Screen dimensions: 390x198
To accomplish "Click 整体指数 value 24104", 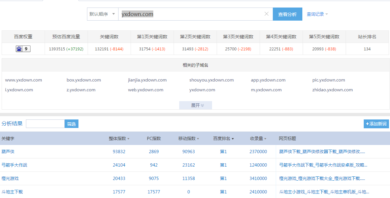I will coord(119,165).
